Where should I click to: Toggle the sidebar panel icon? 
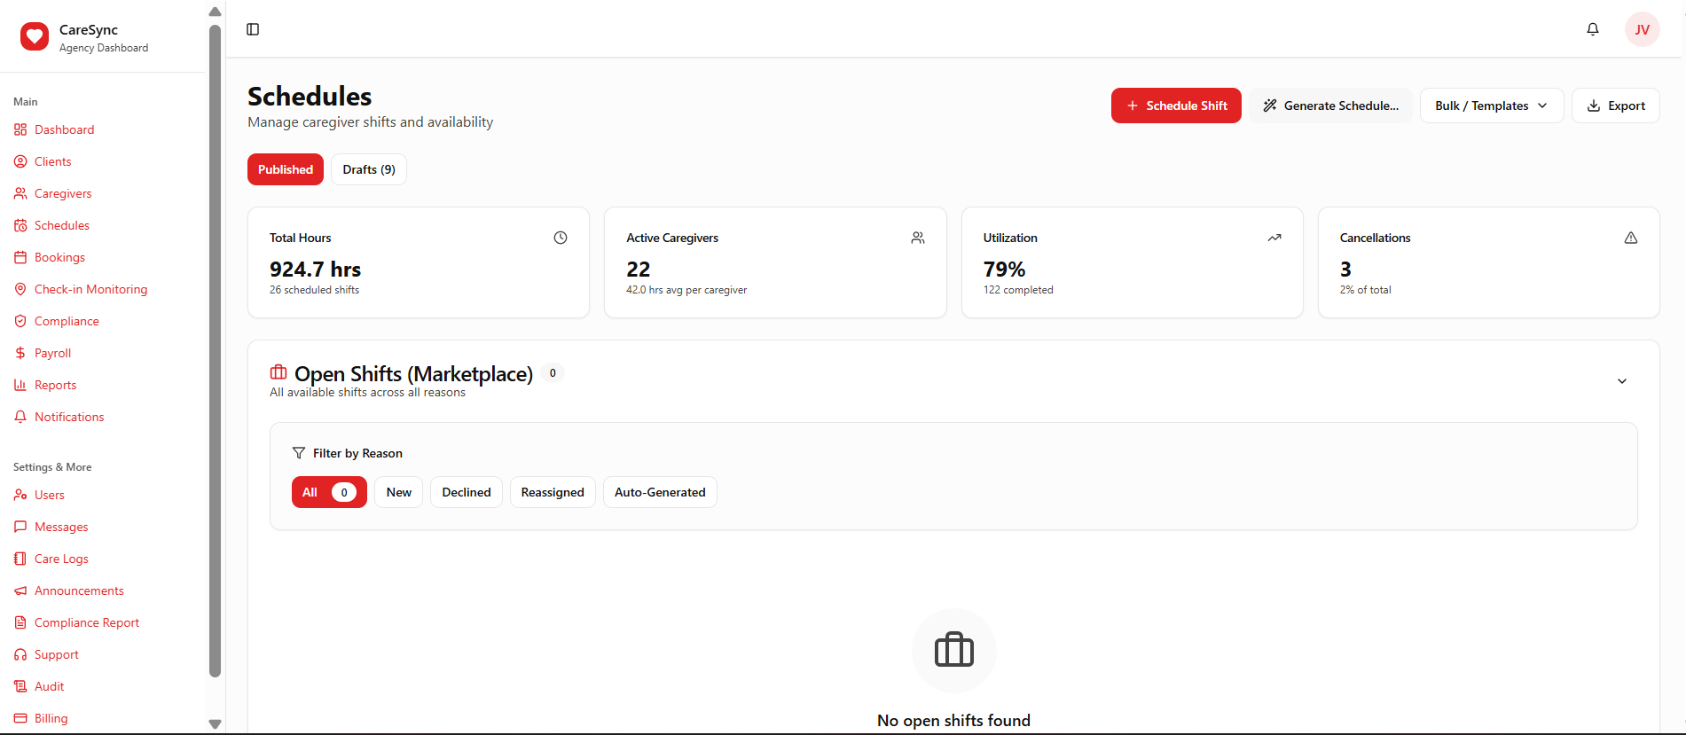253,29
